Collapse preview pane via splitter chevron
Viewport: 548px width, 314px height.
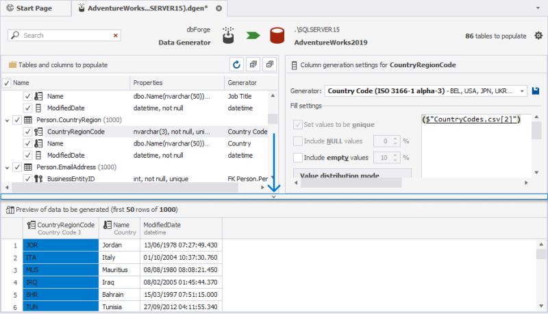pyautogui.click(x=273, y=197)
